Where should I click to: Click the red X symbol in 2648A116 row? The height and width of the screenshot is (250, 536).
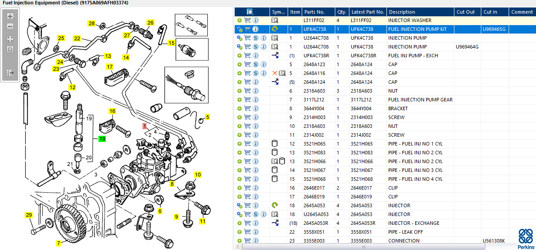tap(274, 73)
